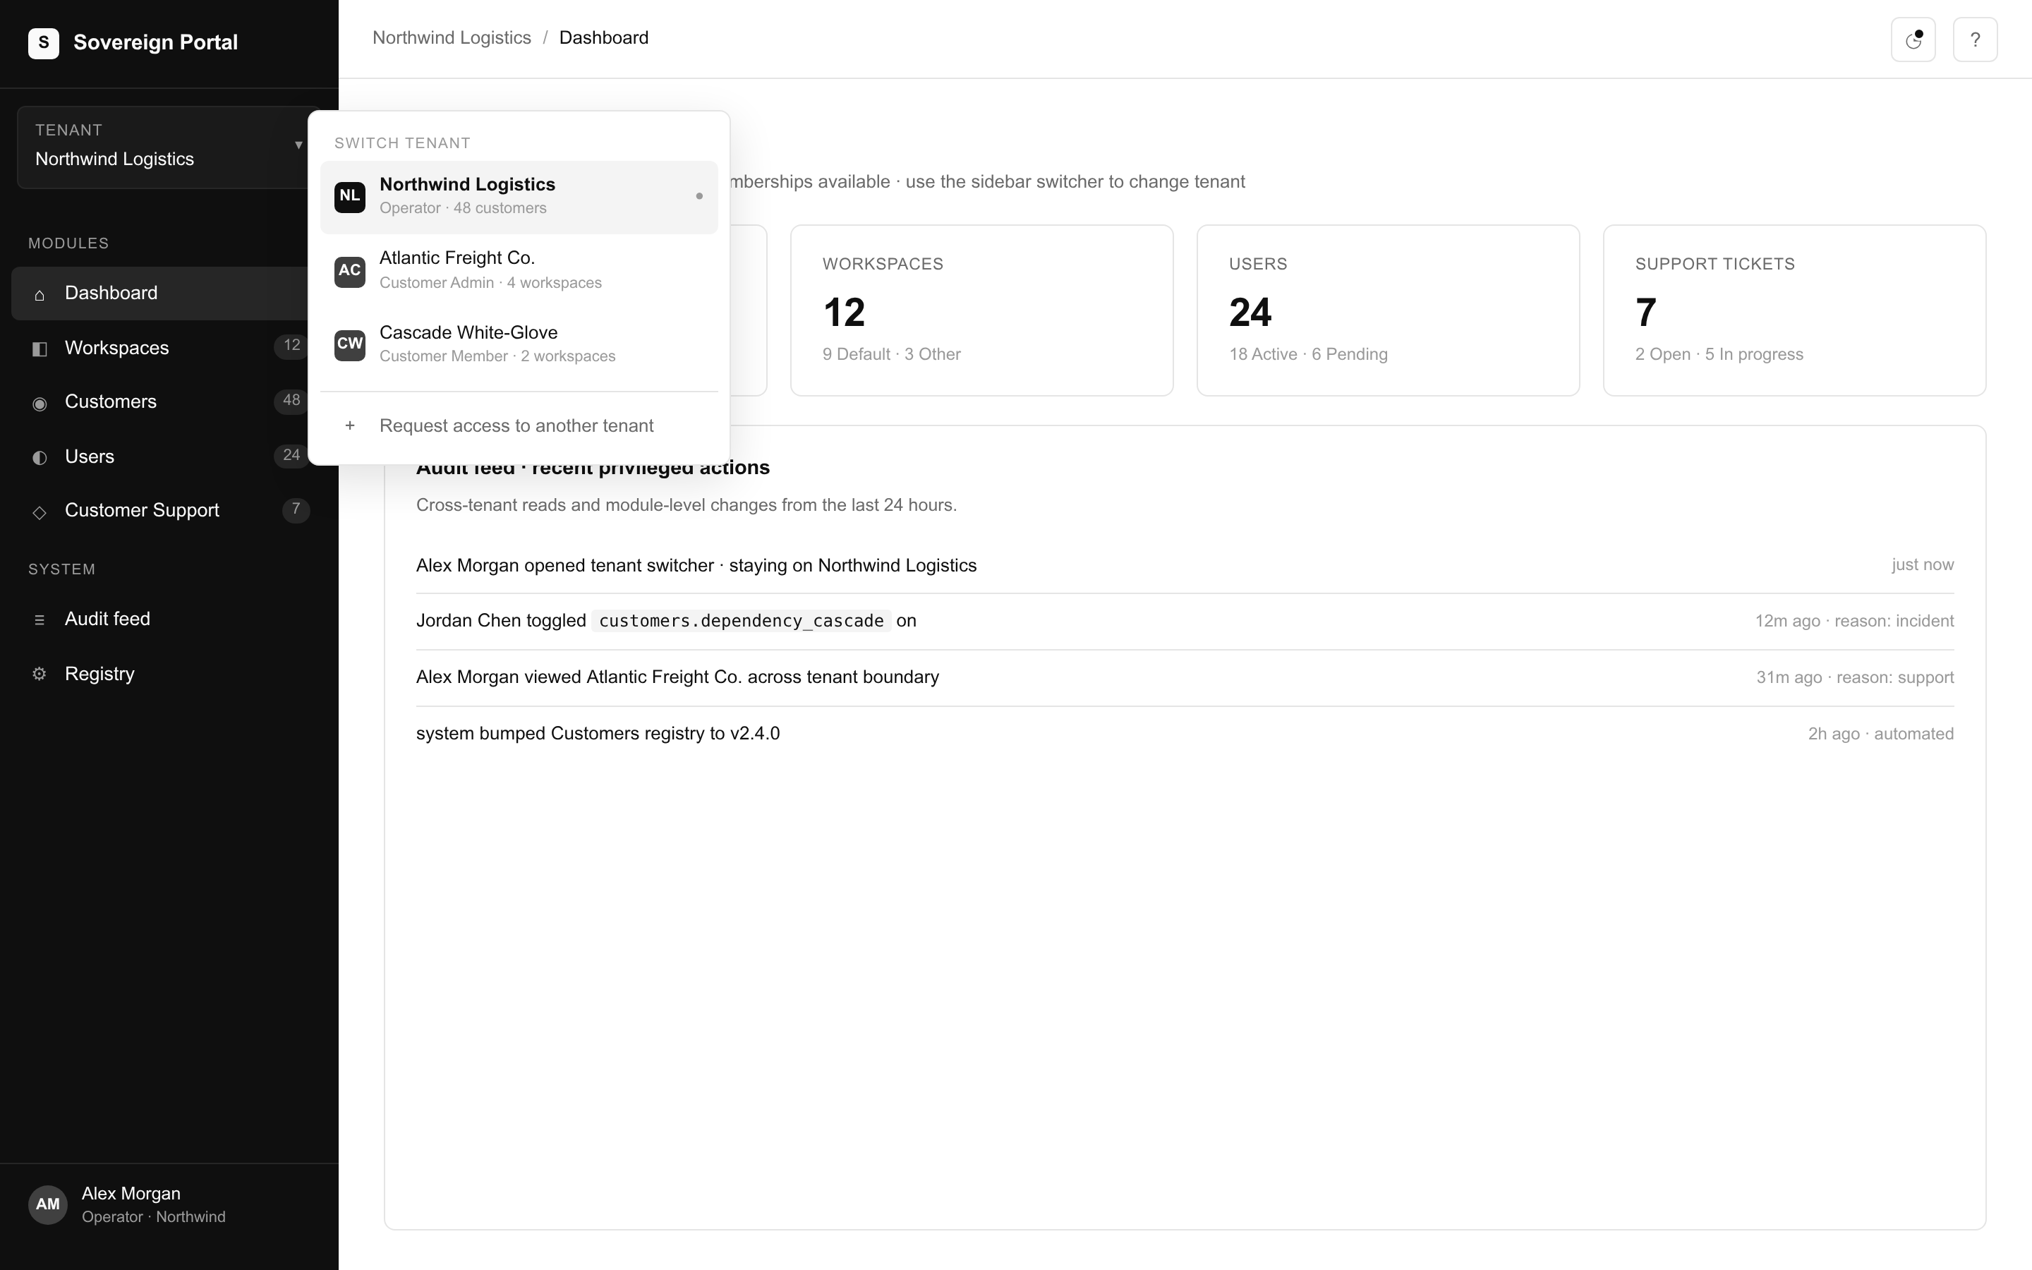The width and height of the screenshot is (2032, 1270).
Task: Open Alex Morgan's profile name
Action: coord(131,1194)
